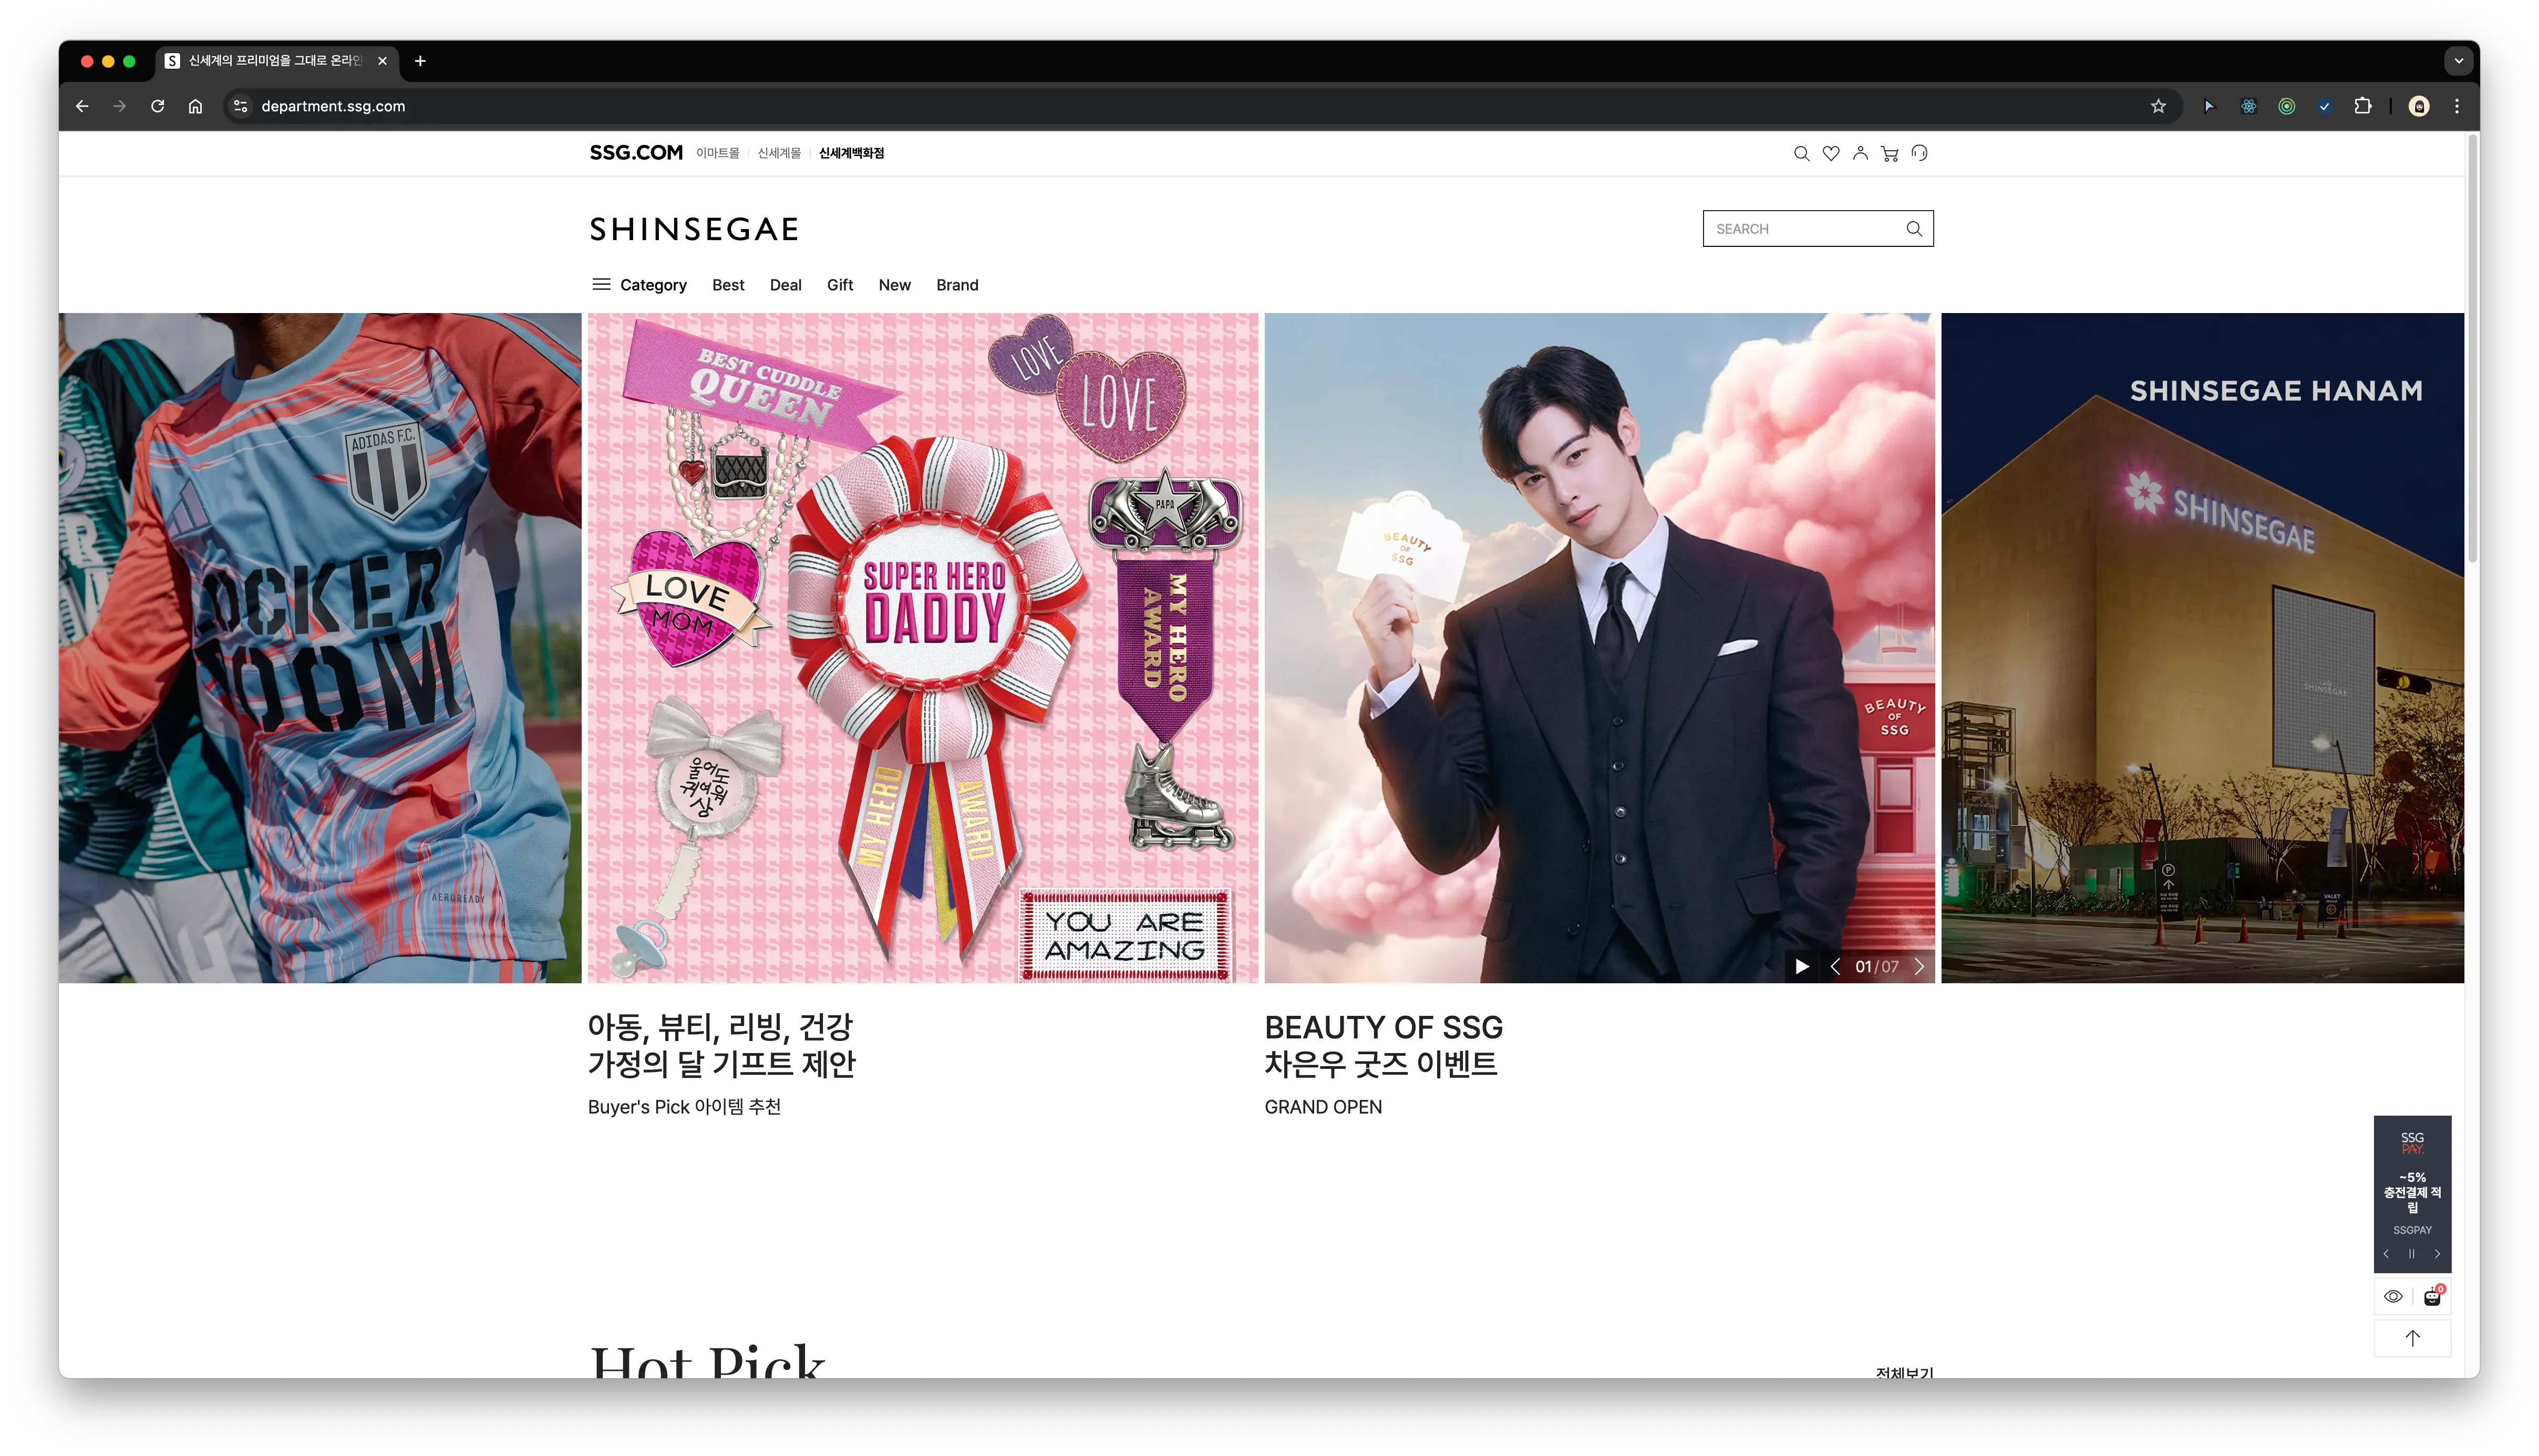Viewport: 2539px width, 1456px height.
Task: Go to next main banner slide
Action: coord(1919,966)
